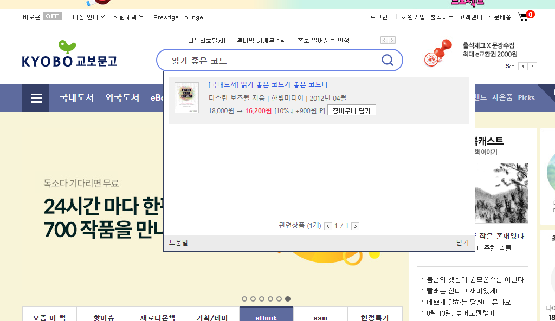
Task: Click the 로그인 button
Action: [378, 17]
